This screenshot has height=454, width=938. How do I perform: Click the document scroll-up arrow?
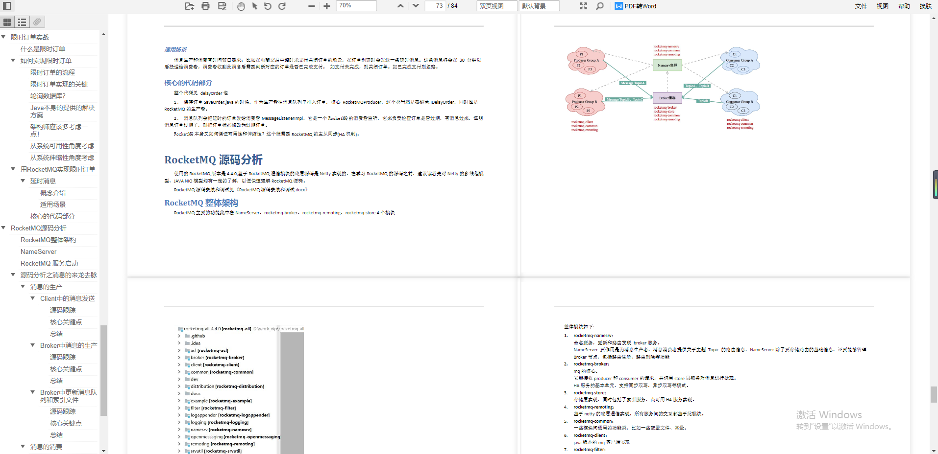coord(934,18)
